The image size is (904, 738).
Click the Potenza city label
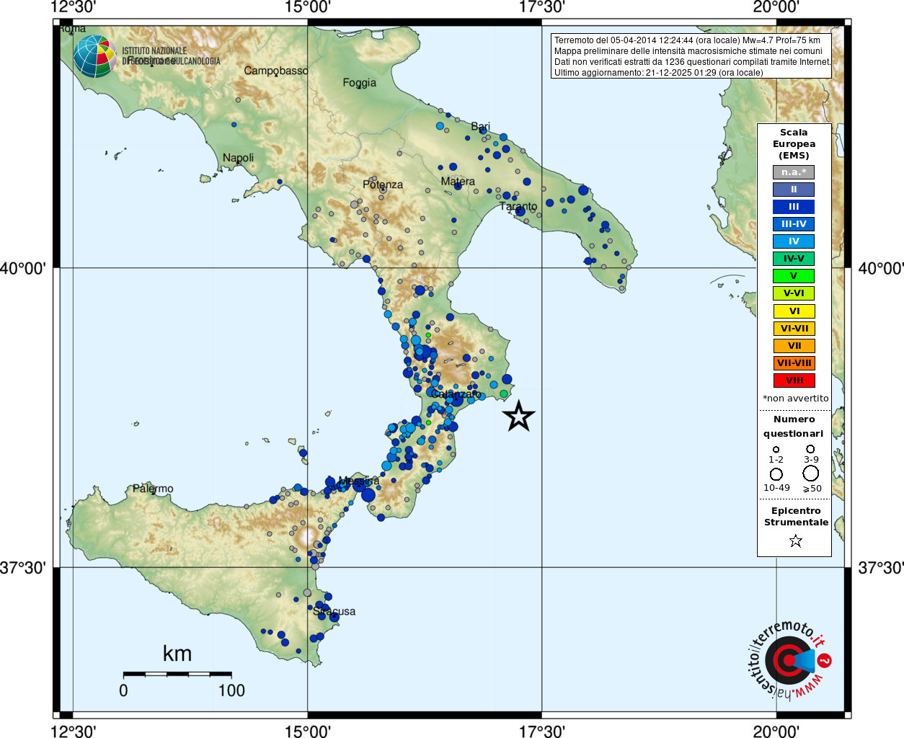(383, 184)
